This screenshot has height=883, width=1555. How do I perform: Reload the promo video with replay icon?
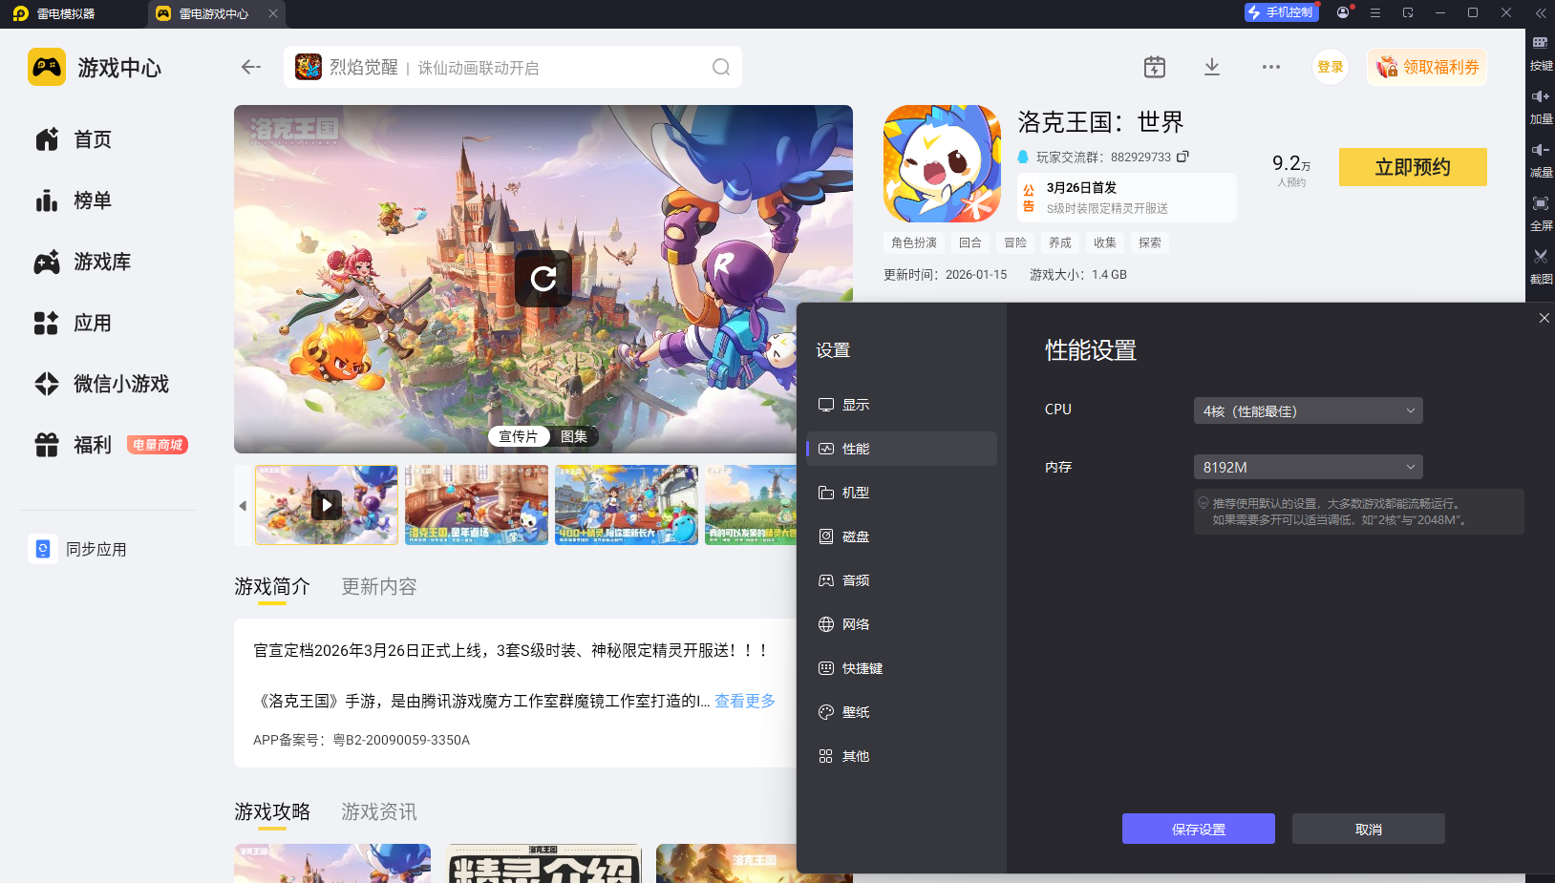tap(543, 279)
